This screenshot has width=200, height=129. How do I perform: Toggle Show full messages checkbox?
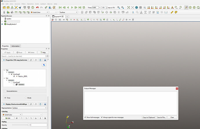point(85,117)
